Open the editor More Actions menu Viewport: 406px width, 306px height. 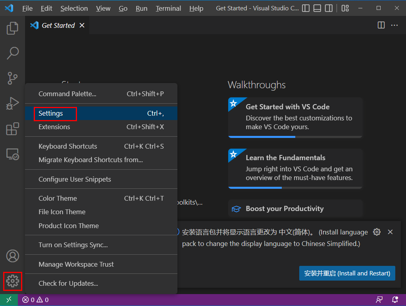[394, 25]
